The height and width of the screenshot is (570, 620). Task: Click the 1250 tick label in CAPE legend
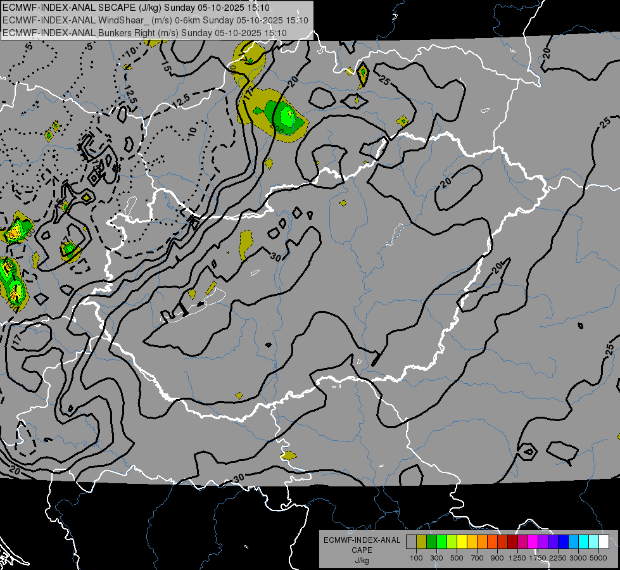(x=517, y=558)
